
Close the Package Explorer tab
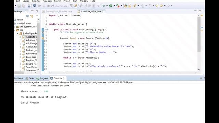click(x=26, y=11)
